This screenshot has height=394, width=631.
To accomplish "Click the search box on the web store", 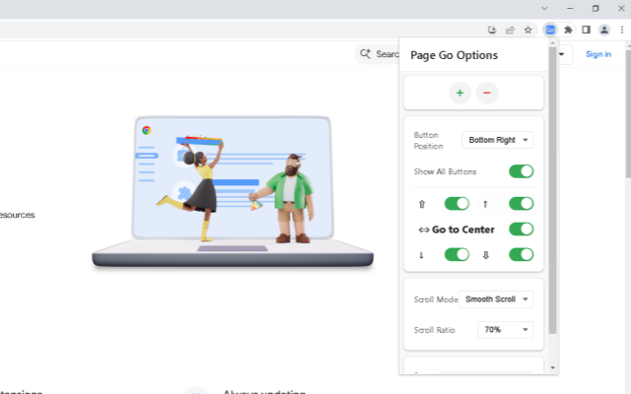I will (377, 54).
